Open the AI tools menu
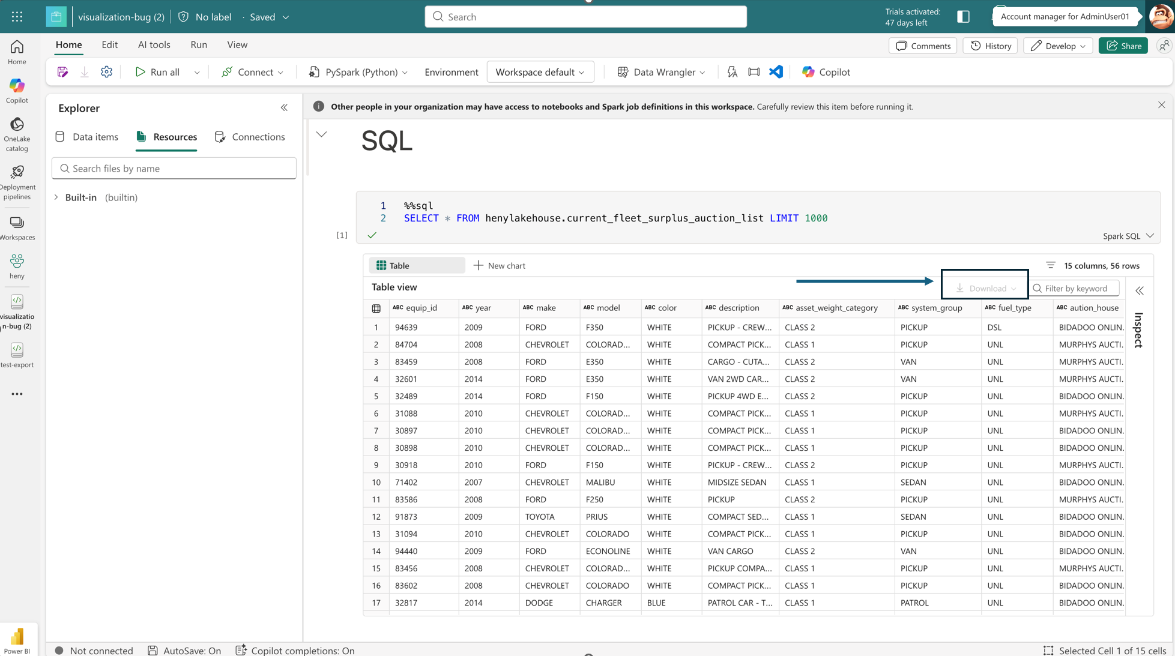This screenshot has width=1175, height=656. tap(154, 44)
